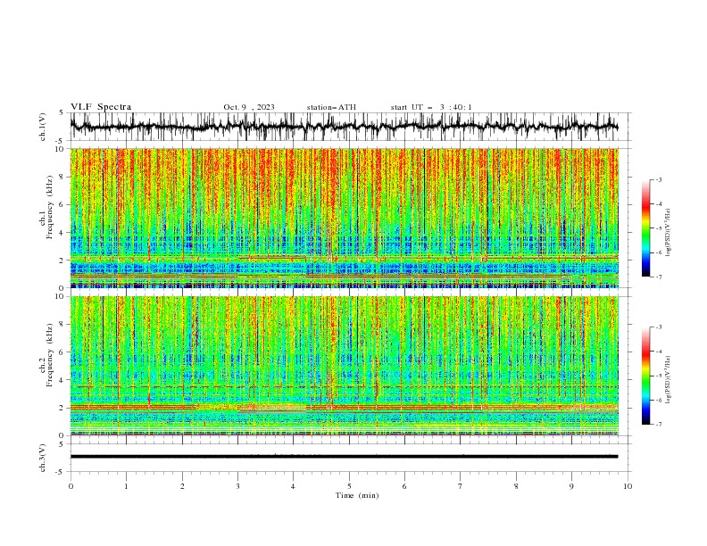Click time axis tick label "8"
Image resolution: width=707 pixels, height=546 pixels.
pos(516,486)
